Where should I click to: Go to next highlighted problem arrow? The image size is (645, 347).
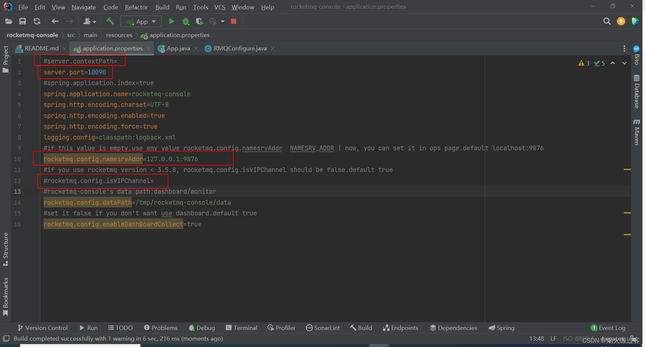[624, 63]
